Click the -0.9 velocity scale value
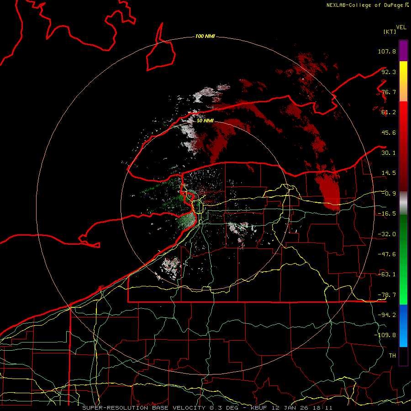 (389, 194)
